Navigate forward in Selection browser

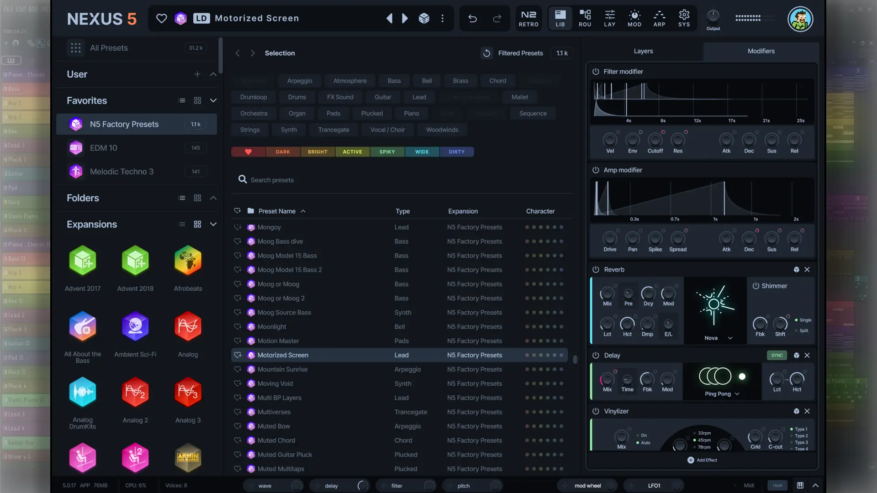click(253, 53)
